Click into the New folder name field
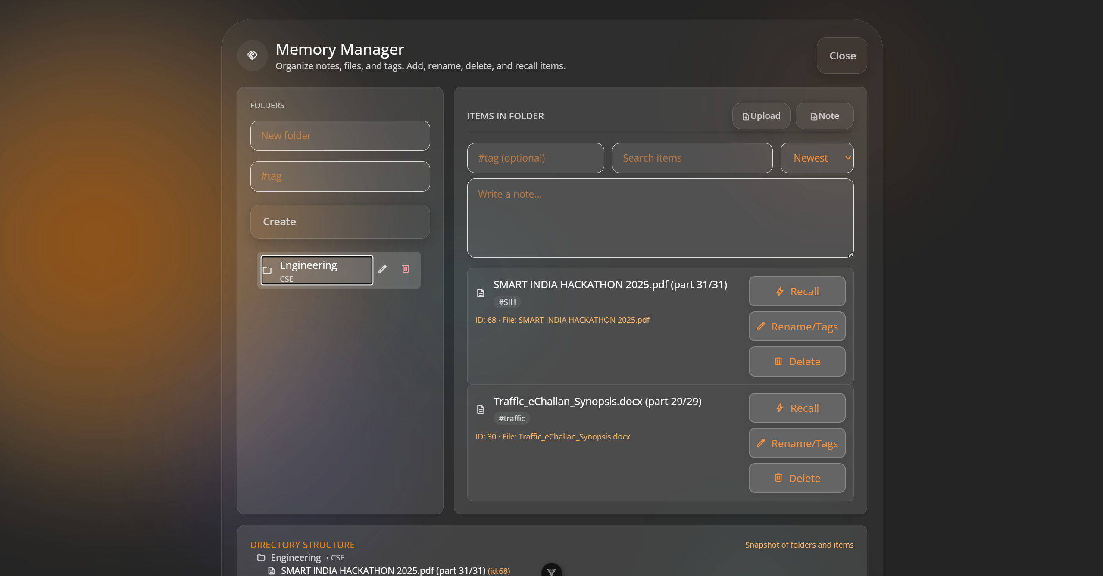 (x=340, y=136)
